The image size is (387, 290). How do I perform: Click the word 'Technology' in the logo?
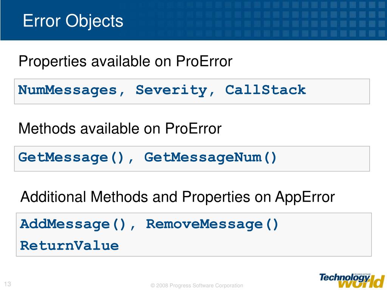(x=345, y=278)
